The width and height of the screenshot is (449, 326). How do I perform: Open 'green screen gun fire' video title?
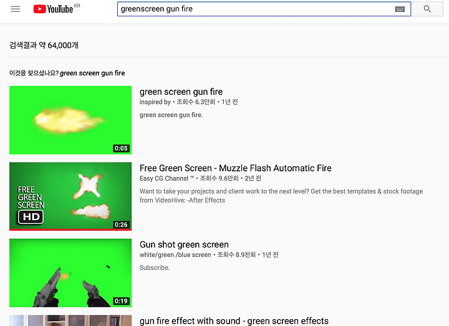coord(181,92)
